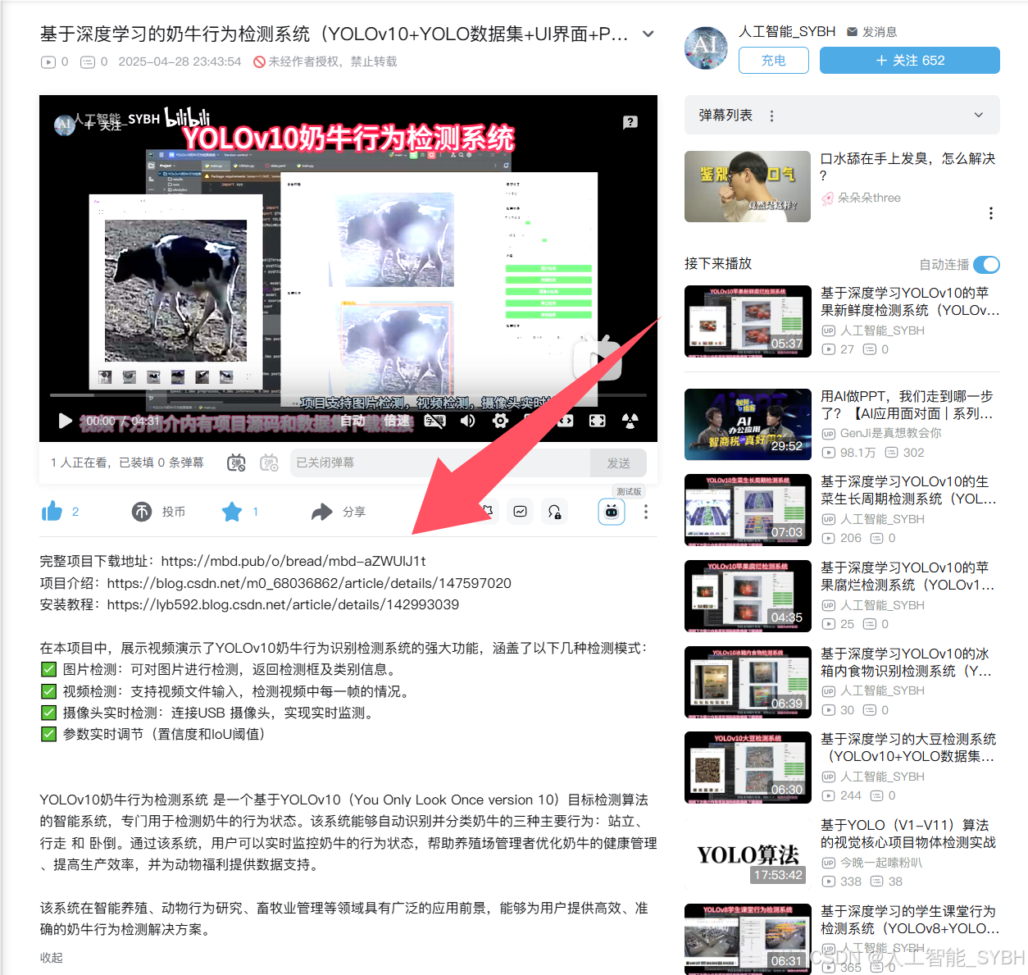Open apple rot detection video thumbnail
1028x975 pixels.
(748, 596)
